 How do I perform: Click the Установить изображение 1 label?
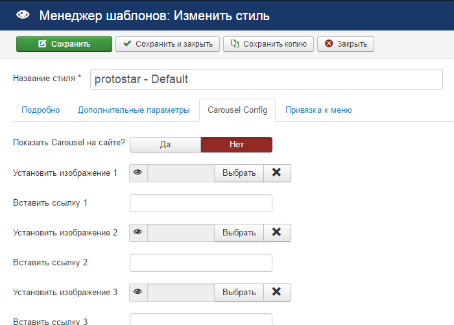pos(65,173)
